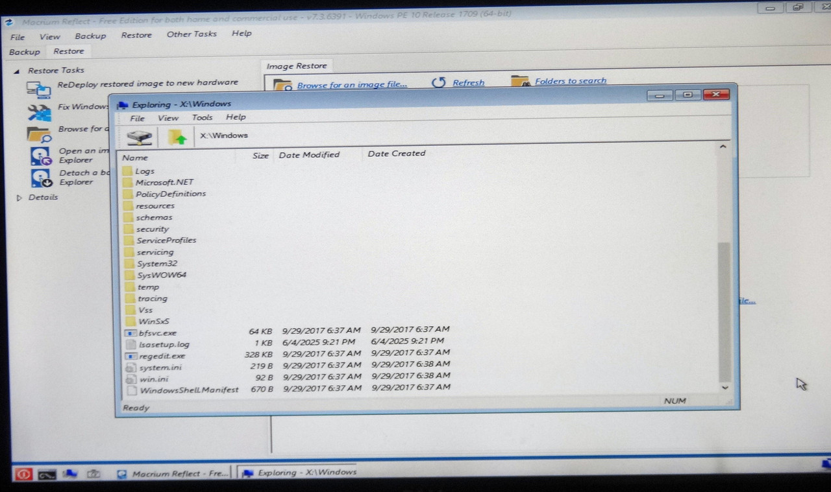Select the Image Restore tab
This screenshot has width=831, height=492.
tap(297, 66)
